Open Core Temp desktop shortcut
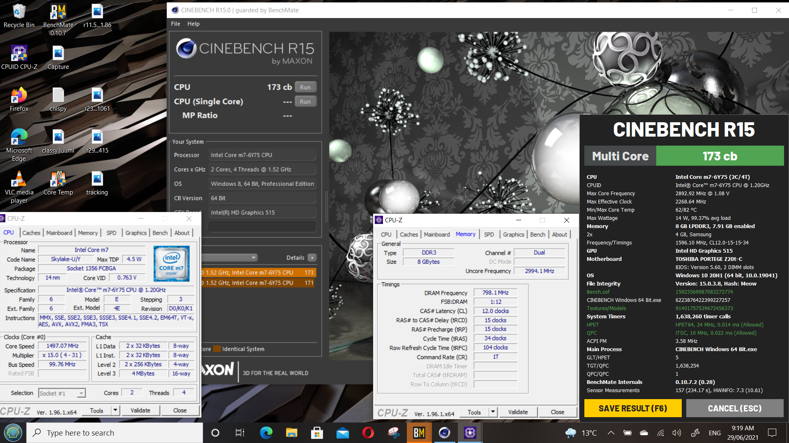The height and width of the screenshot is (443, 789). click(x=58, y=183)
